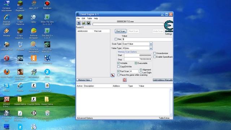Open Odnoklassniki orange desktop icon
This screenshot has width=231, height=130.
pyautogui.click(x=34, y=60)
